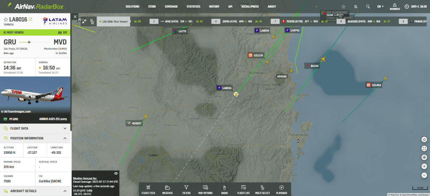Hide weather forecast box via eye icon
Viewport: 430px width, 196px height.
point(116,173)
